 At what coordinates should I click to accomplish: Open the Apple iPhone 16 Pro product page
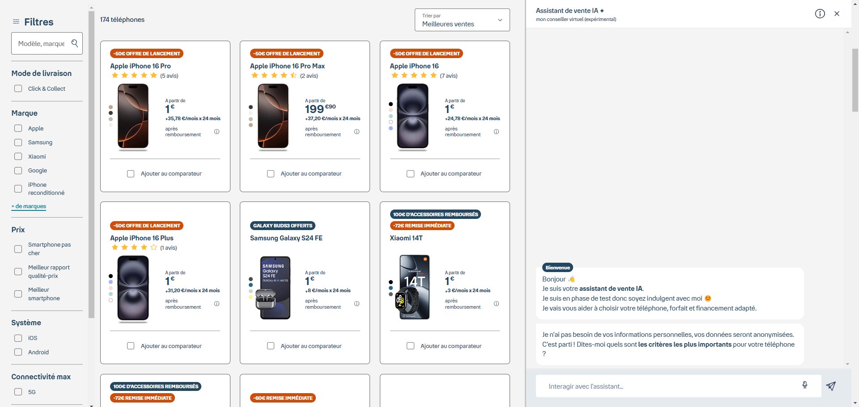pos(140,66)
